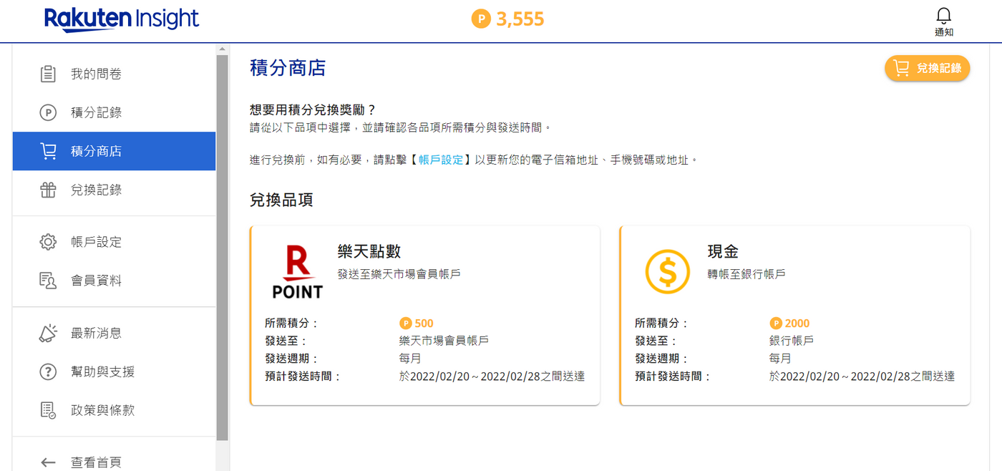Click the dollar coin cash icon
This screenshot has width=1002, height=471.
[x=667, y=272]
